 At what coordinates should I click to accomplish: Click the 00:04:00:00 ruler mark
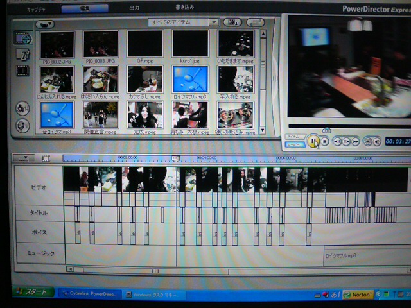click(207, 158)
